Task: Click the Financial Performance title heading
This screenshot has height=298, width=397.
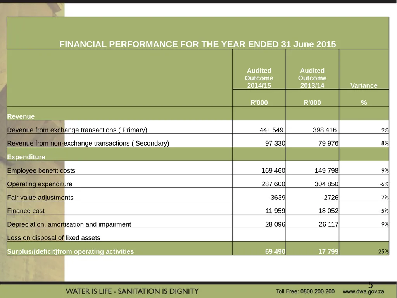Action: click(197, 44)
